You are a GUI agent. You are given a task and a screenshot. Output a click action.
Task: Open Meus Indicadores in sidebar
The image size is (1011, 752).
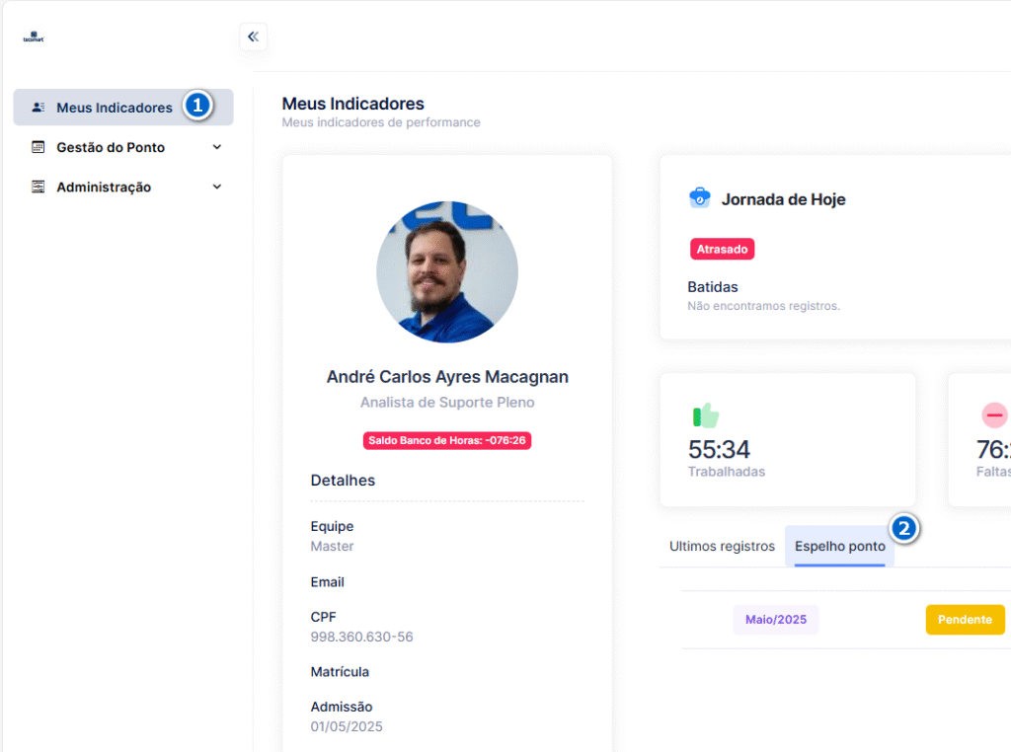(123, 107)
